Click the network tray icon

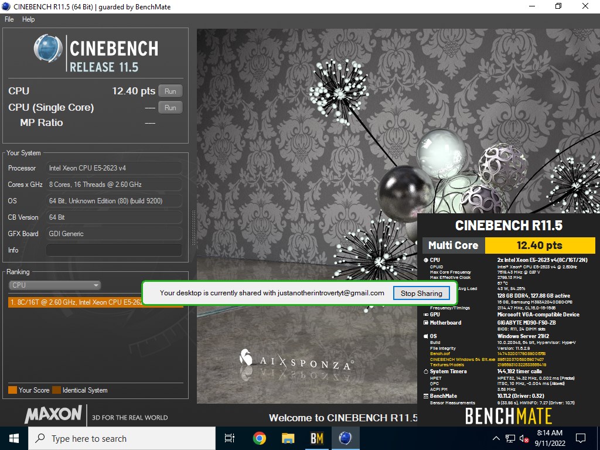[510, 438]
